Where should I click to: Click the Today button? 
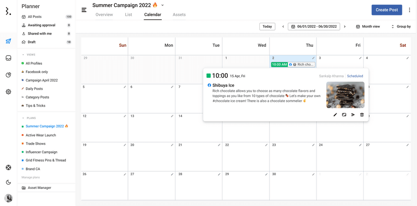click(267, 27)
